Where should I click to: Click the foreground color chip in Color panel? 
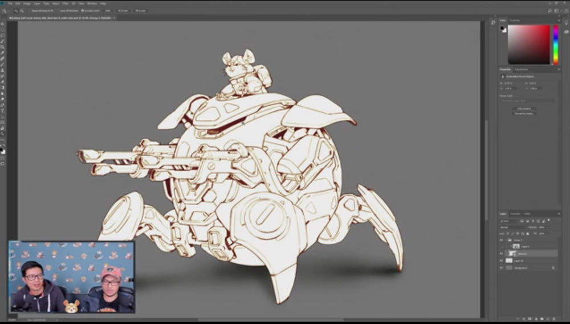tap(503, 28)
